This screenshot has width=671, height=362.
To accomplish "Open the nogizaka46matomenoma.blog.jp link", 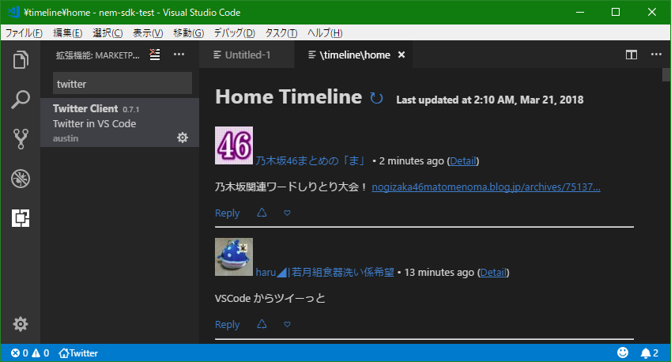I will [x=486, y=187].
